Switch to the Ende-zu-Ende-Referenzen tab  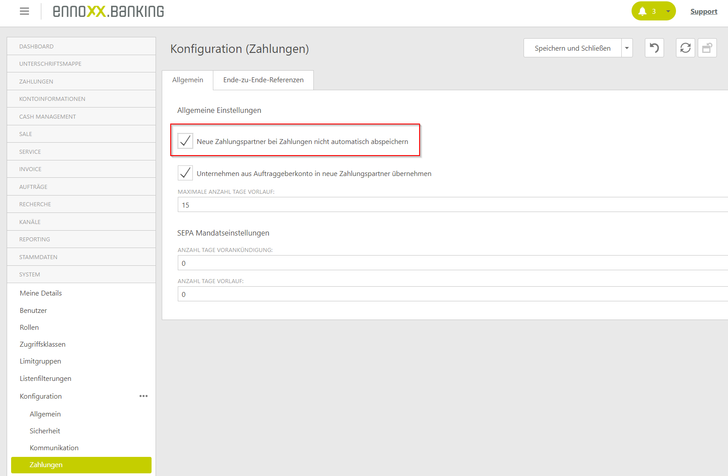(263, 80)
